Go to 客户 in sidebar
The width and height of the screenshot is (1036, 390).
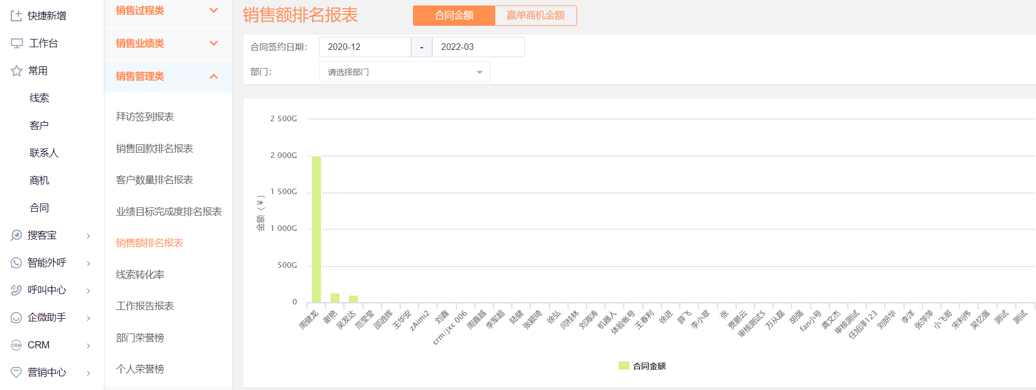pyautogui.click(x=39, y=126)
